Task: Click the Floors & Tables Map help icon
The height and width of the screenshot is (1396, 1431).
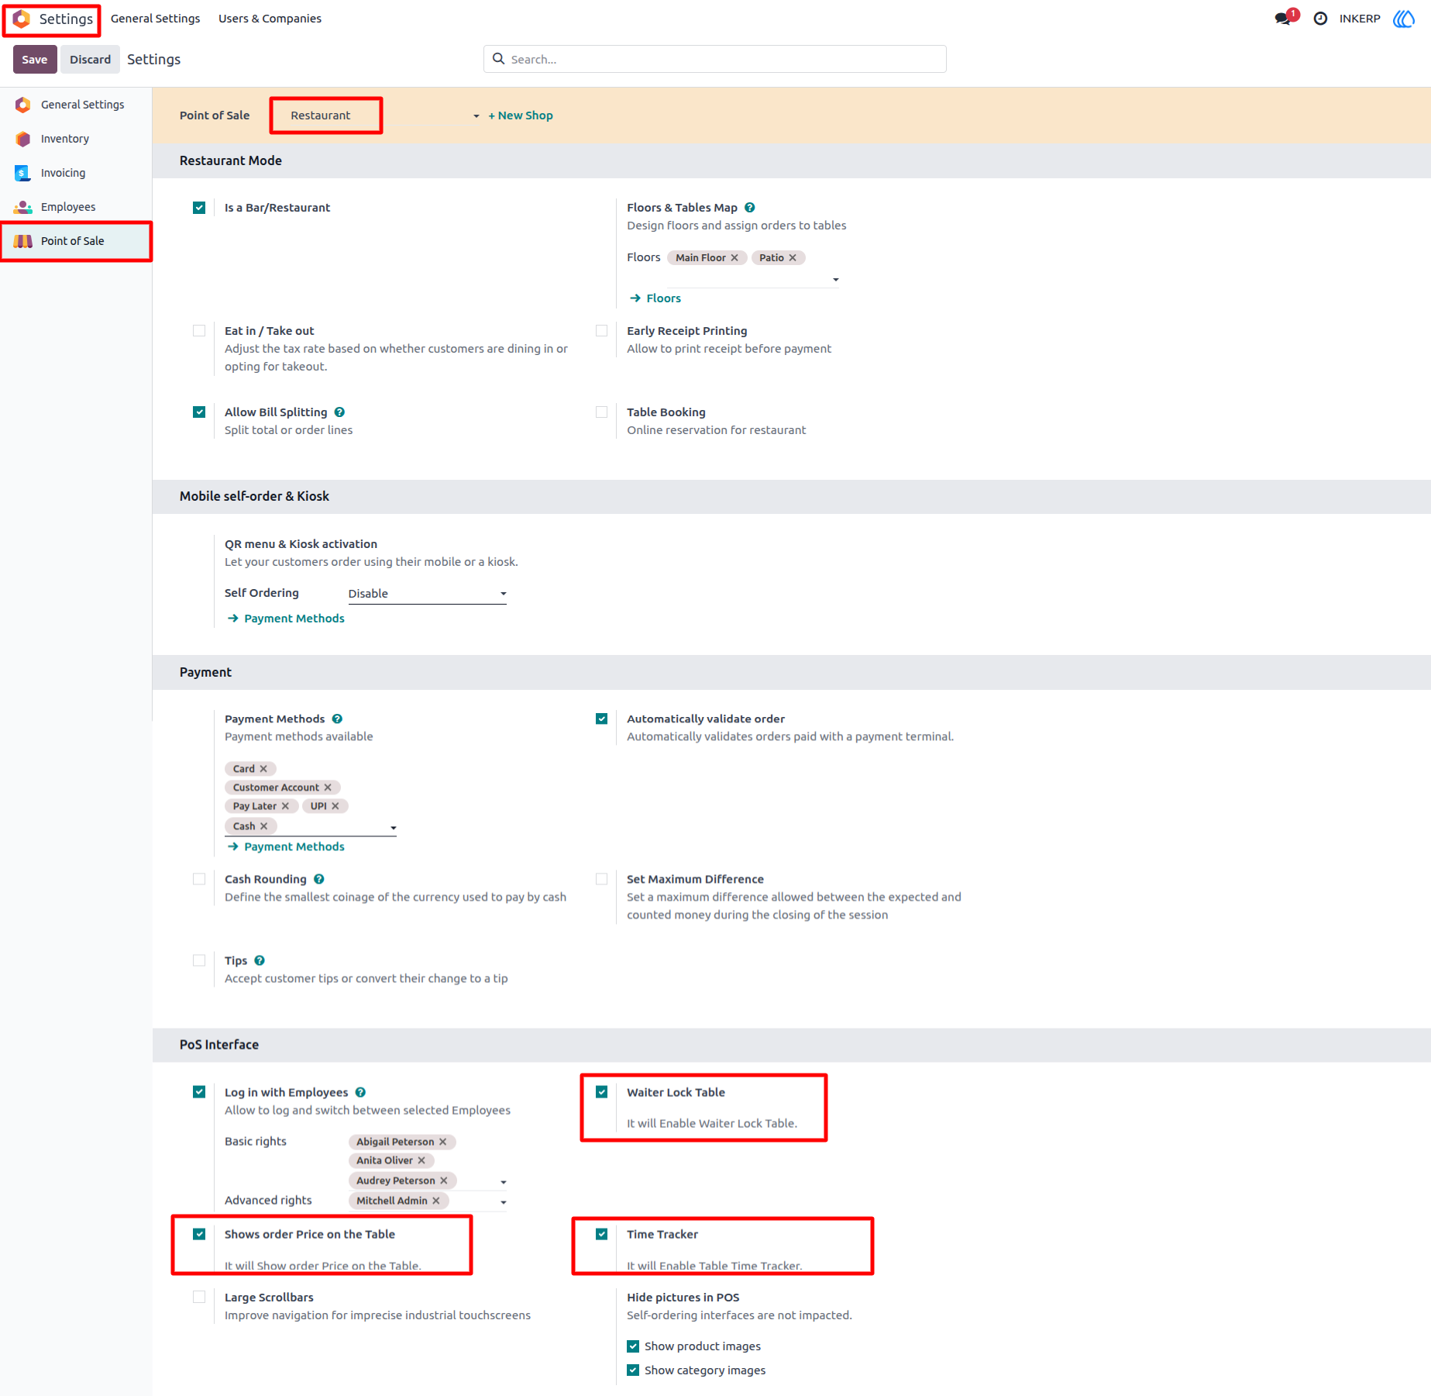Action: pos(749,208)
